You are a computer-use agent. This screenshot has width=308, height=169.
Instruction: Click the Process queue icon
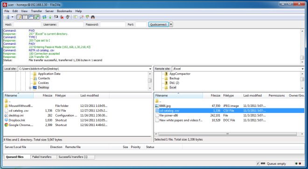50,17
